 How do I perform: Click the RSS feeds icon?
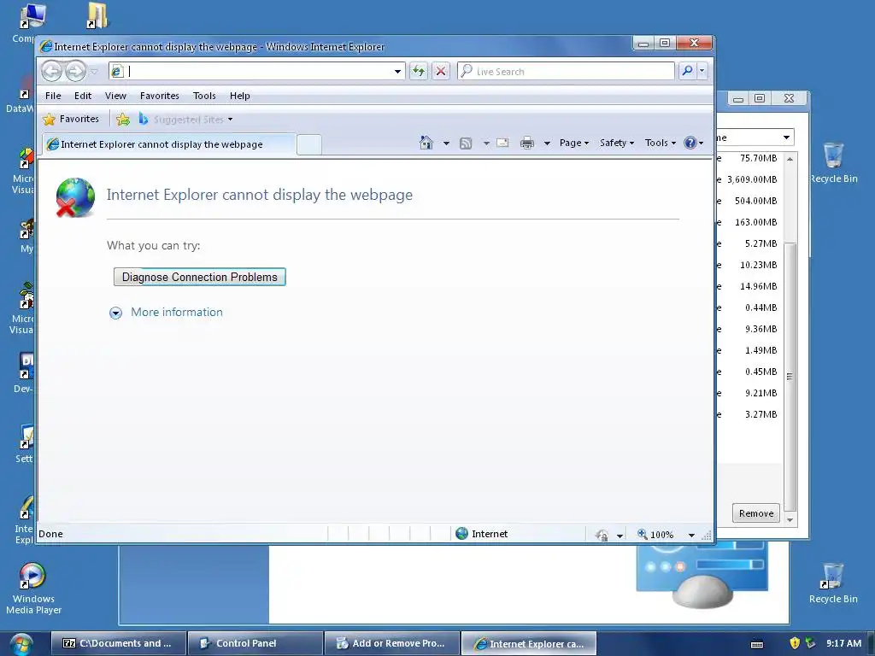[x=466, y=143]
